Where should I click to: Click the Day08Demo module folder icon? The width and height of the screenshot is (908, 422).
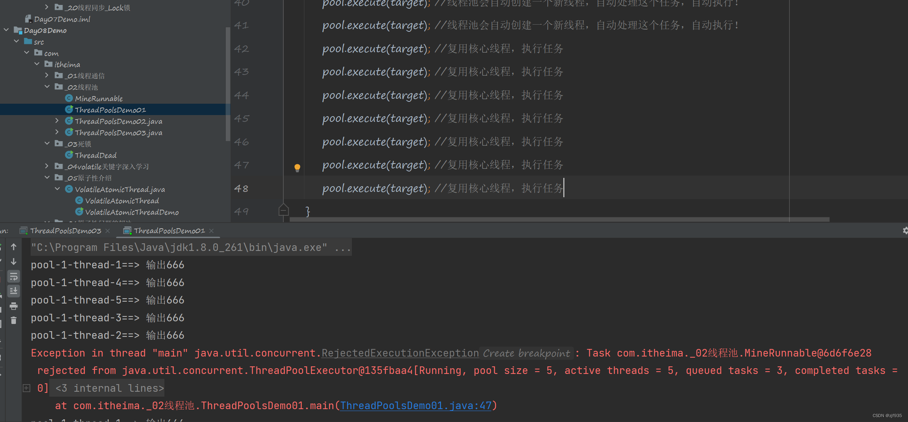(18, 30)
